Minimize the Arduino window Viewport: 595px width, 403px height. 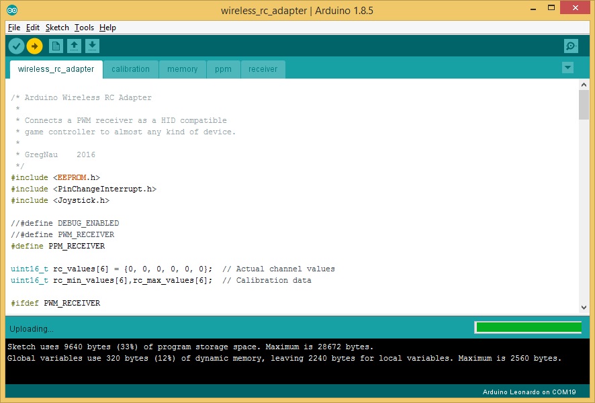coord(533,8)
